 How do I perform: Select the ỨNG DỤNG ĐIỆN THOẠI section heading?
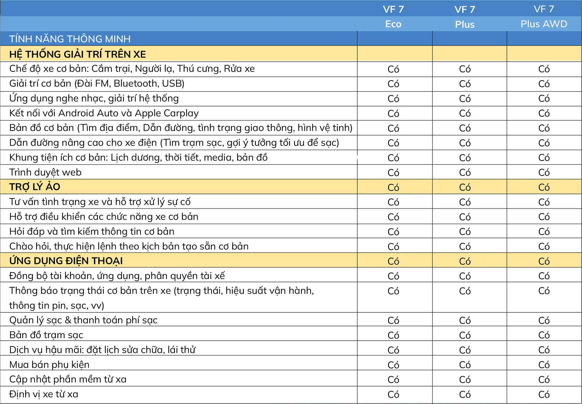pyautogui.click(x=66, y=261)
